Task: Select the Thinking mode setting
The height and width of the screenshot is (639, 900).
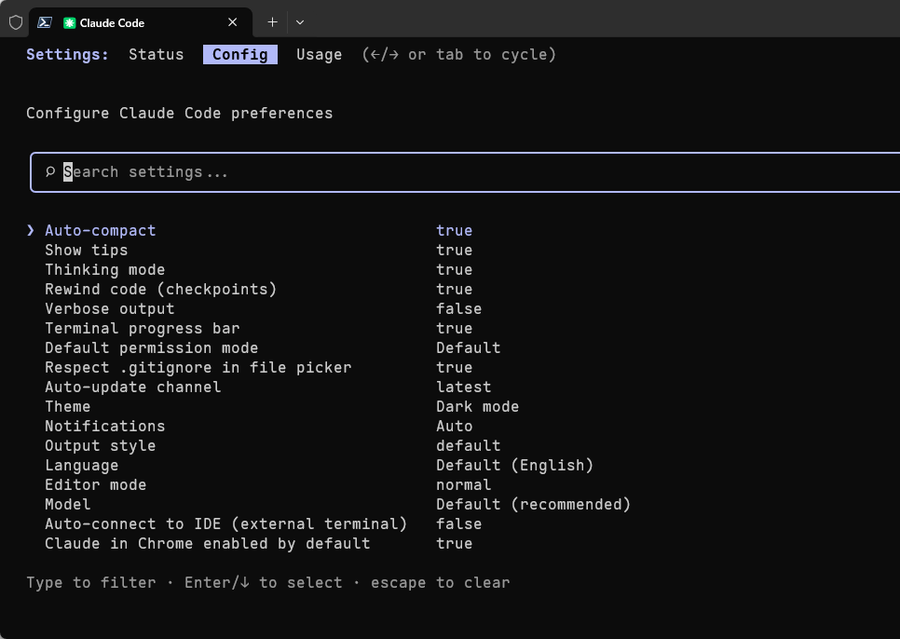Action: [105, 269]
